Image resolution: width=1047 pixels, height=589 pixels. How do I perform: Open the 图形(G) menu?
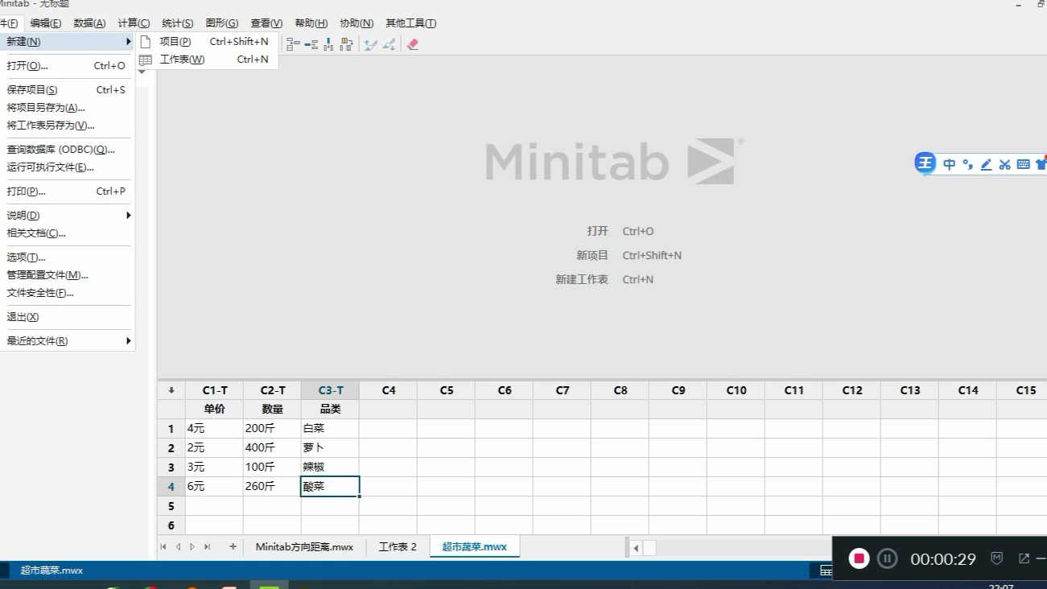pyautogui.click(x=222, y=23)
